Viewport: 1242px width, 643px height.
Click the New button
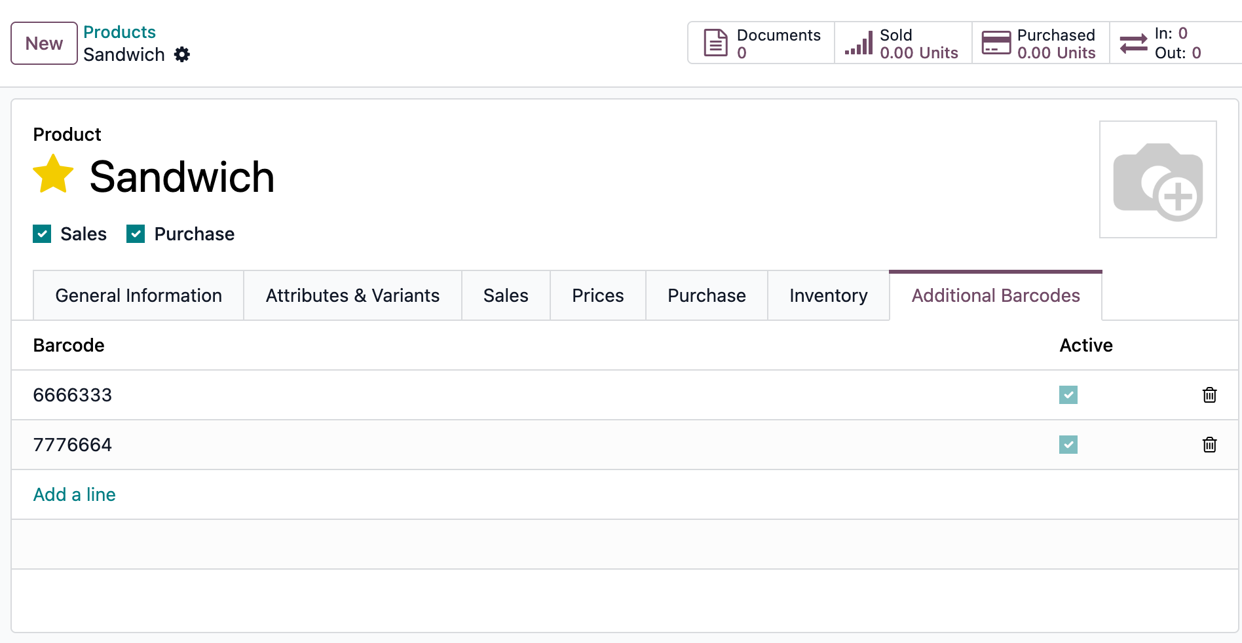[43, 43]
